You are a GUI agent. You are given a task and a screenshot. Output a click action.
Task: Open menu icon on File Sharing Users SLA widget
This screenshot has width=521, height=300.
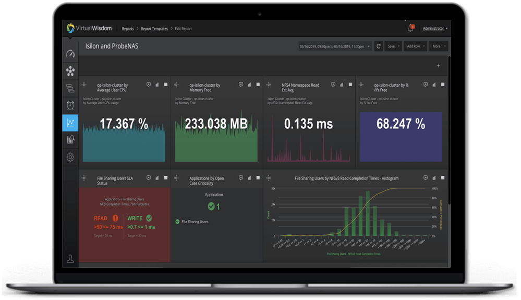pyautogui.click(x=166, y=178)
